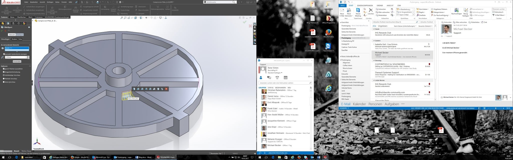Cancel FilletXpert with the red X
This screenshot has width=513, height=160.
(x=5, y=31)
